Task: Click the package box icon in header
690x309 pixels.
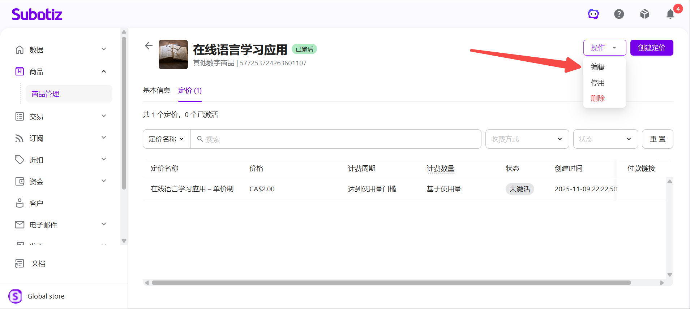Action: pos(644,14)
